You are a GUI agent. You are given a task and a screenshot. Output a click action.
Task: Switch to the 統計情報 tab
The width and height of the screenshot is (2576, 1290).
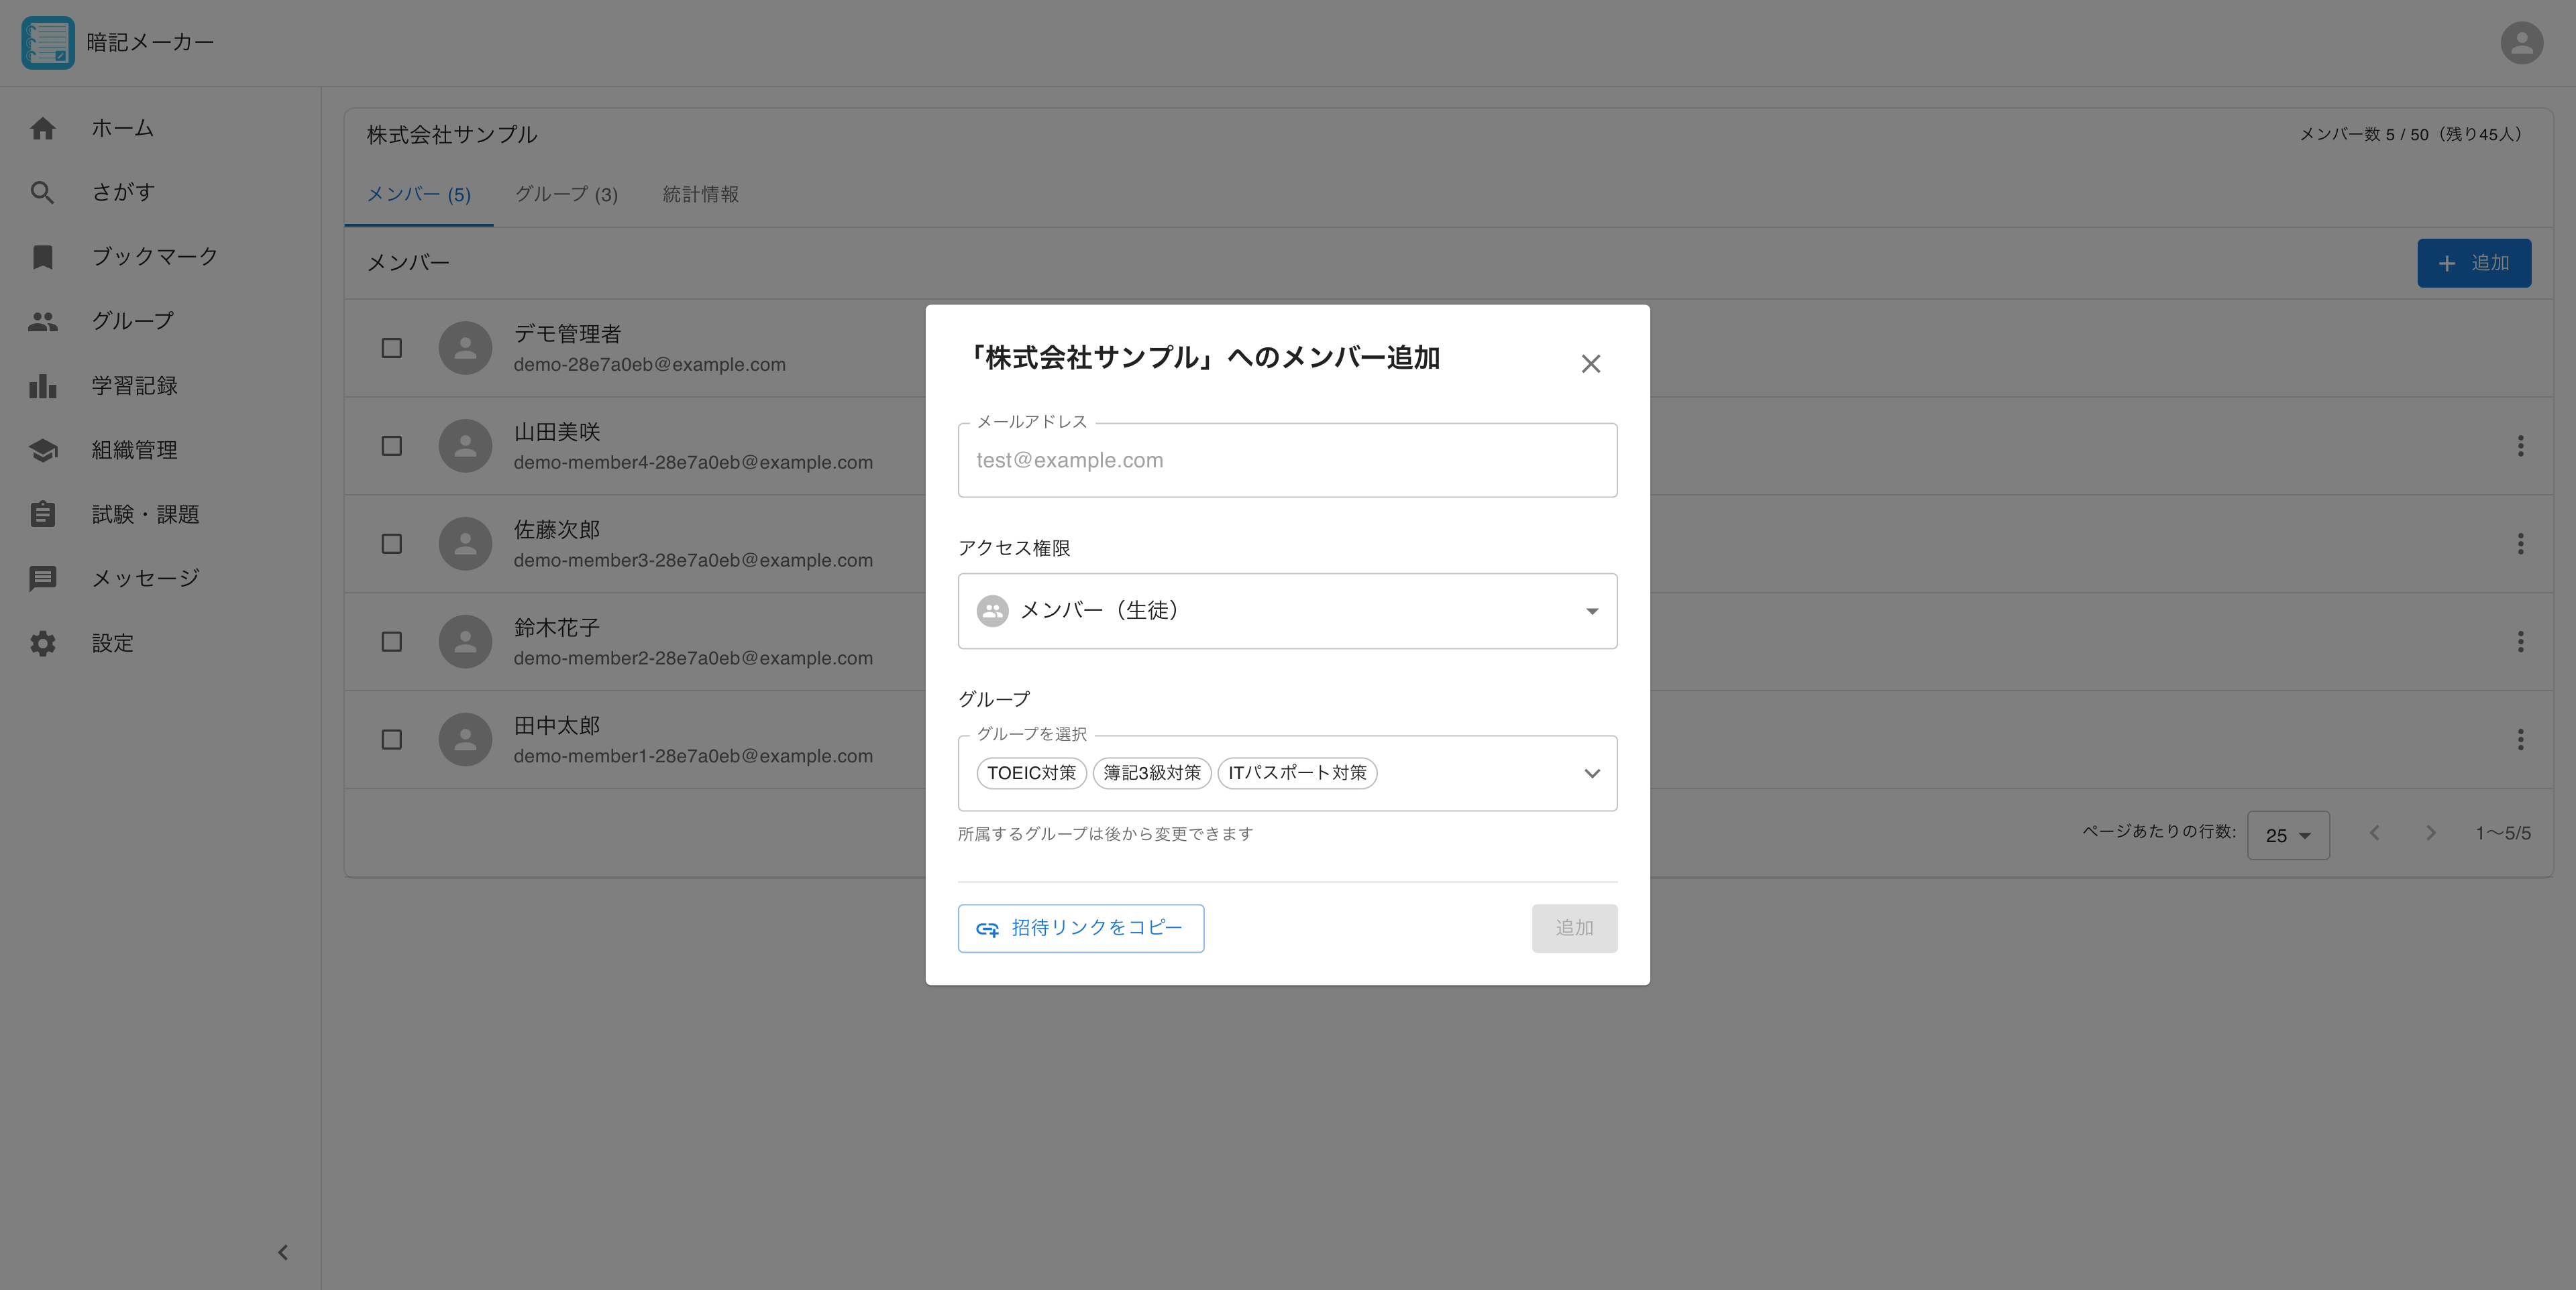700,195
